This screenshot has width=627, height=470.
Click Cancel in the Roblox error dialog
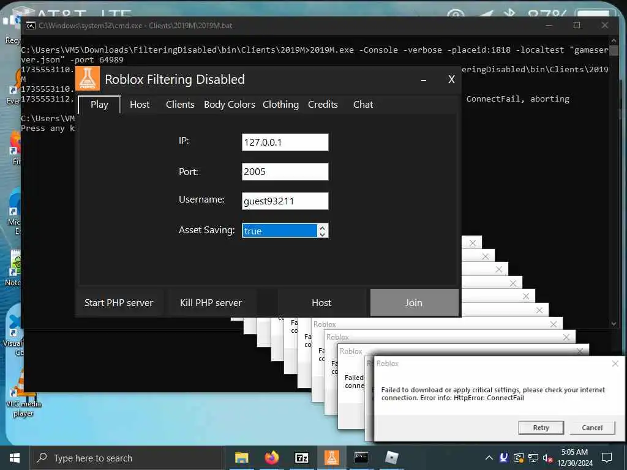click(x=592, y=428)
